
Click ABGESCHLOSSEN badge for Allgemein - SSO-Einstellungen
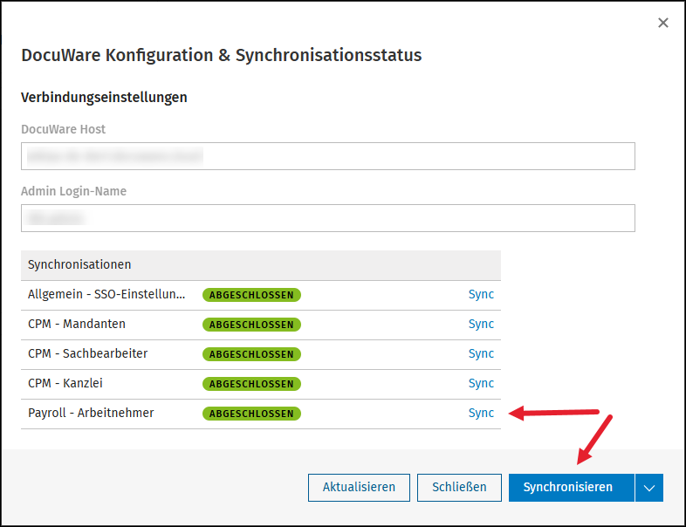click(251, 295)
